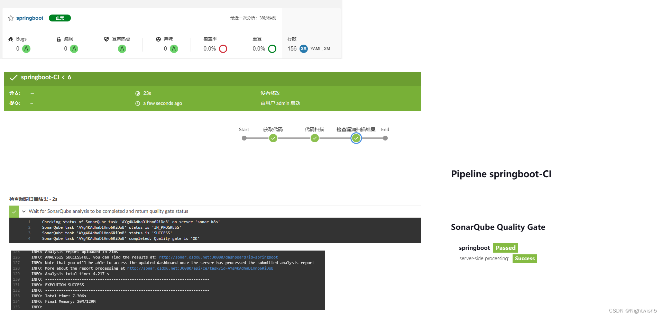
Task: Click the SonarQube Quality Gate heading
Action: [x=498, y=227]
